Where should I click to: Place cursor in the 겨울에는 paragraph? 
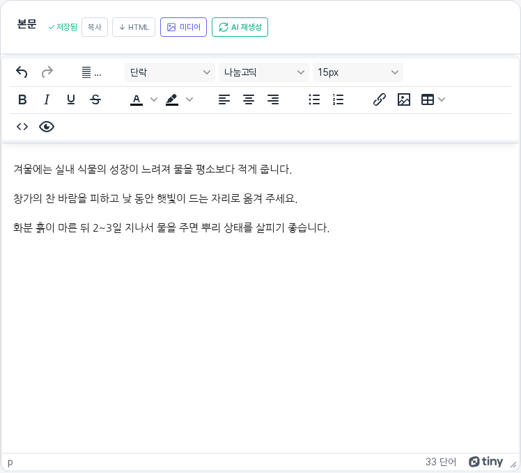click(x=152, y=169)
